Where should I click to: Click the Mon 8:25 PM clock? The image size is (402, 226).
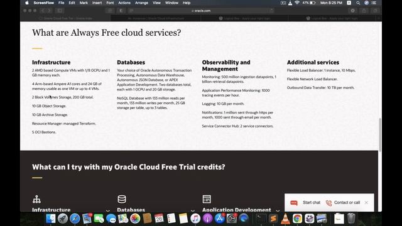click(331, 3)
